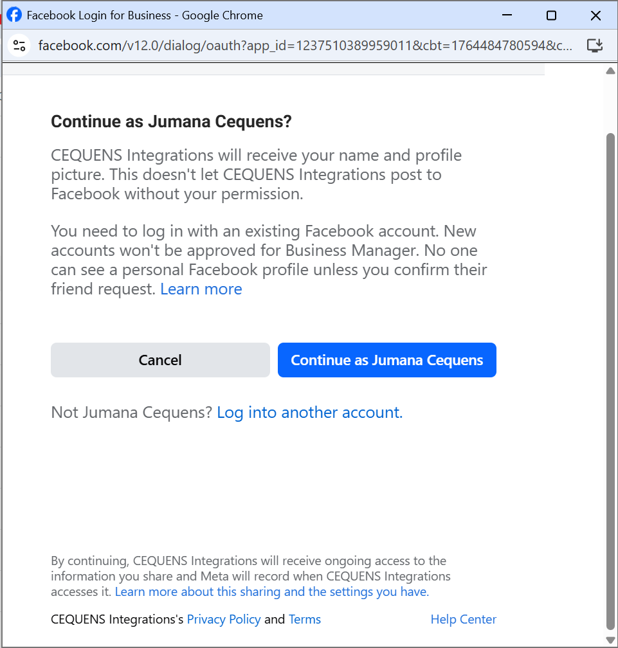Minimize the Facebook Login window
Viewport: 618px width, 648px height.
[x=507, y=15]
